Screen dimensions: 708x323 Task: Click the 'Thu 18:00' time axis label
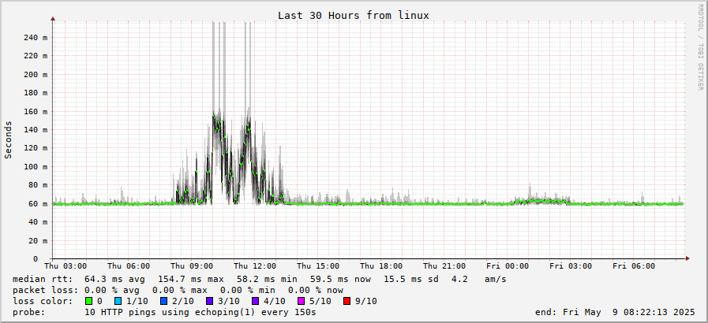(381, 266)
